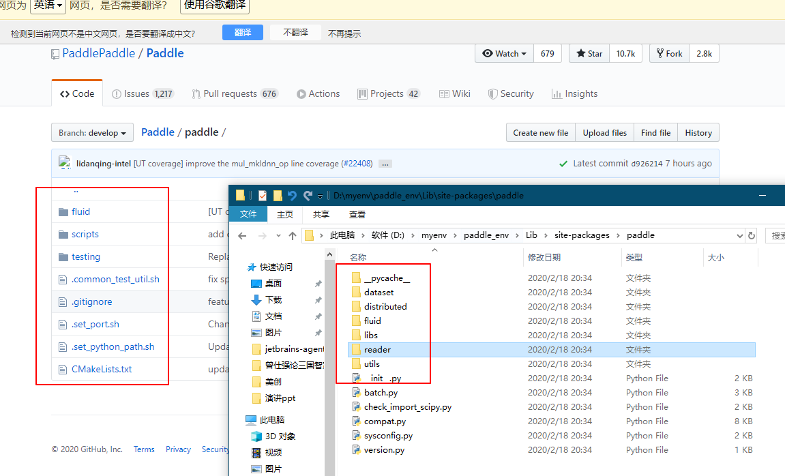Select compat.py file

[x=385, y=421]
